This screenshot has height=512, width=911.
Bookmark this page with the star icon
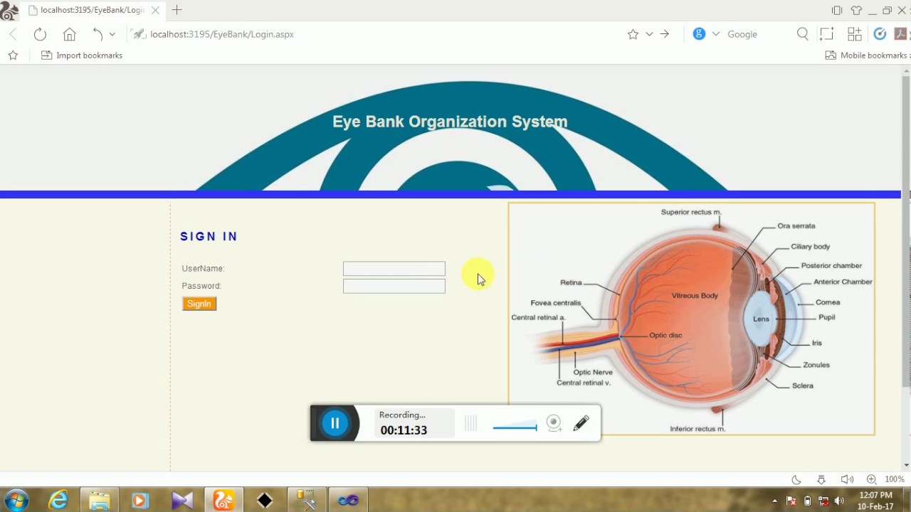point(633,34)
